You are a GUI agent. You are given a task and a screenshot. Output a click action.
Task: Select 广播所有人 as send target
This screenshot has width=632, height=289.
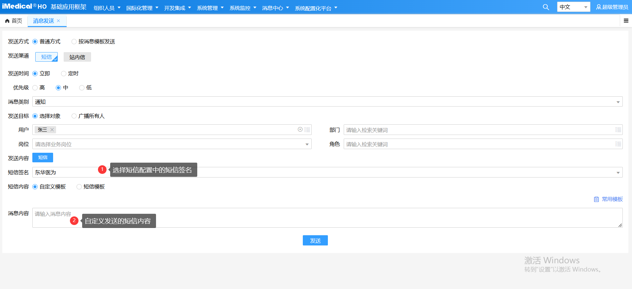coord(74,116)
